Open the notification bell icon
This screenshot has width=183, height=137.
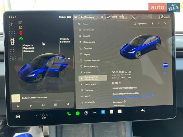pyautogui.click(x=152, y=23)
